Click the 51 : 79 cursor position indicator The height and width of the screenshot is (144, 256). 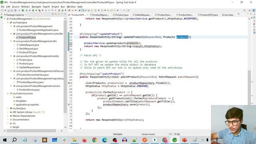click(x=174, y=134)
